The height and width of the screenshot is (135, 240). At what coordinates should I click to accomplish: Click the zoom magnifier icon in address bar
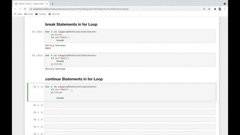coord(204,9)
